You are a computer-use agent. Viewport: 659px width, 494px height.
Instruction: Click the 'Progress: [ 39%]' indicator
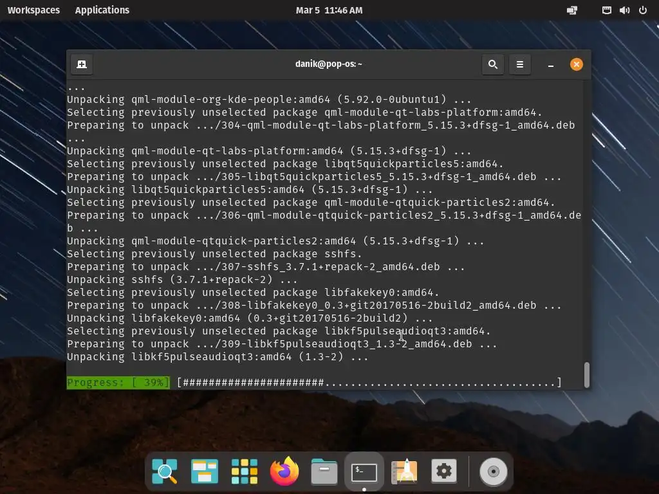(118, 382)
